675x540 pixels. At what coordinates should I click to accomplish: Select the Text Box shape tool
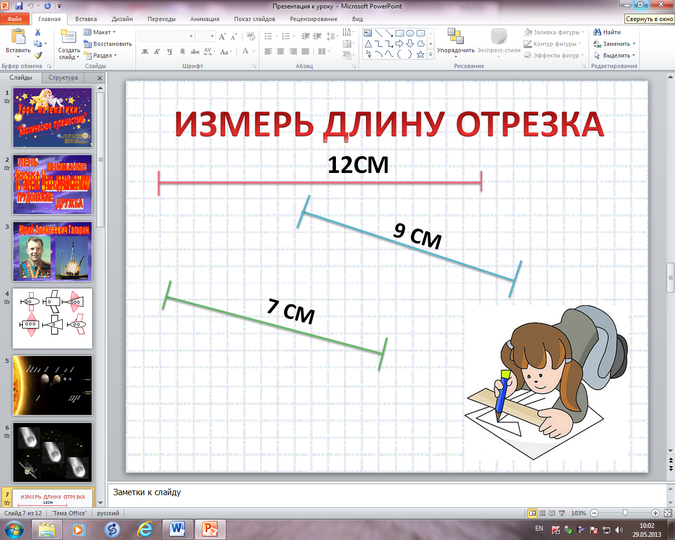point(368,33)
